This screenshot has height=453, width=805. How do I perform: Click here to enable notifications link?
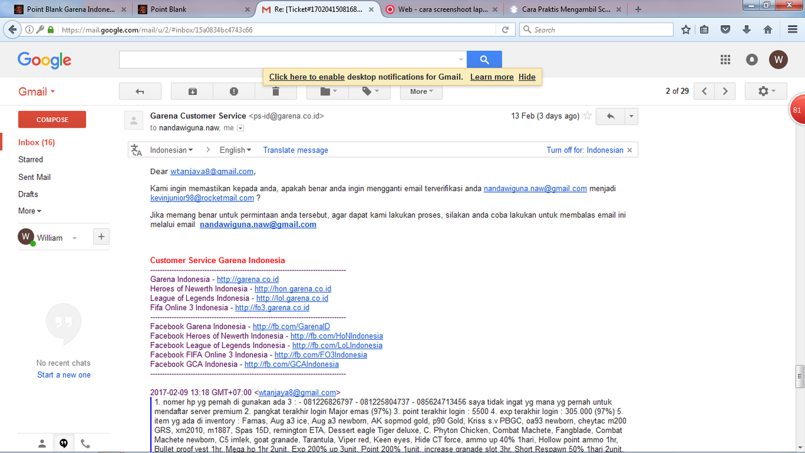307,77
